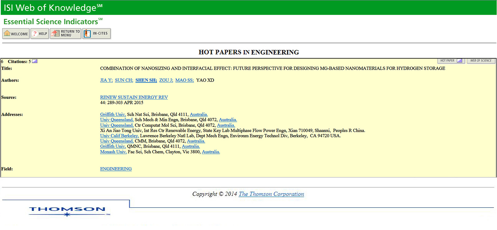Open the HELP page button

pos(40,34)
